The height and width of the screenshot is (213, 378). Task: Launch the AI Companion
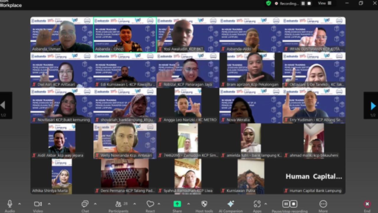coord(231,204)
